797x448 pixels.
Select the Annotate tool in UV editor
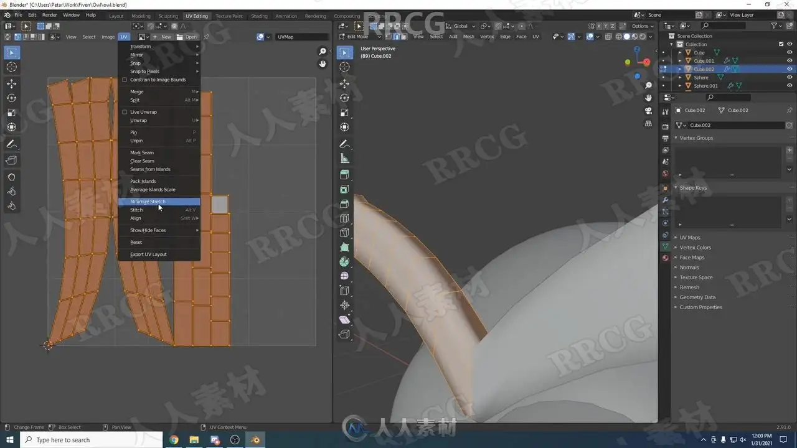pos(12,144)
